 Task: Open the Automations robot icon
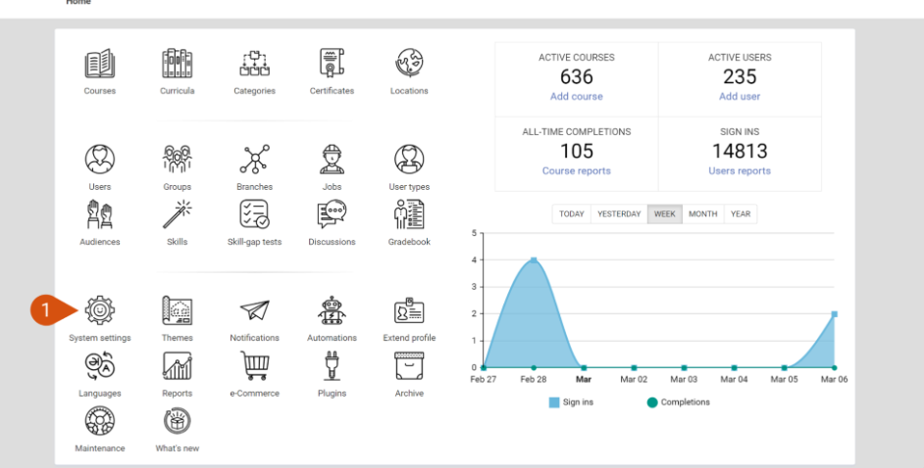[332, 310]
